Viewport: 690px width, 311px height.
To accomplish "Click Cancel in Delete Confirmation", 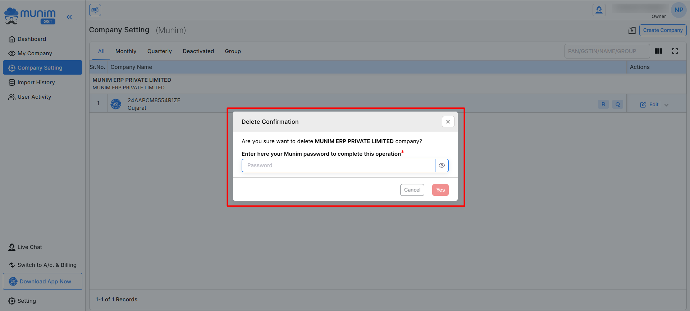I will [x=412, y=190].
